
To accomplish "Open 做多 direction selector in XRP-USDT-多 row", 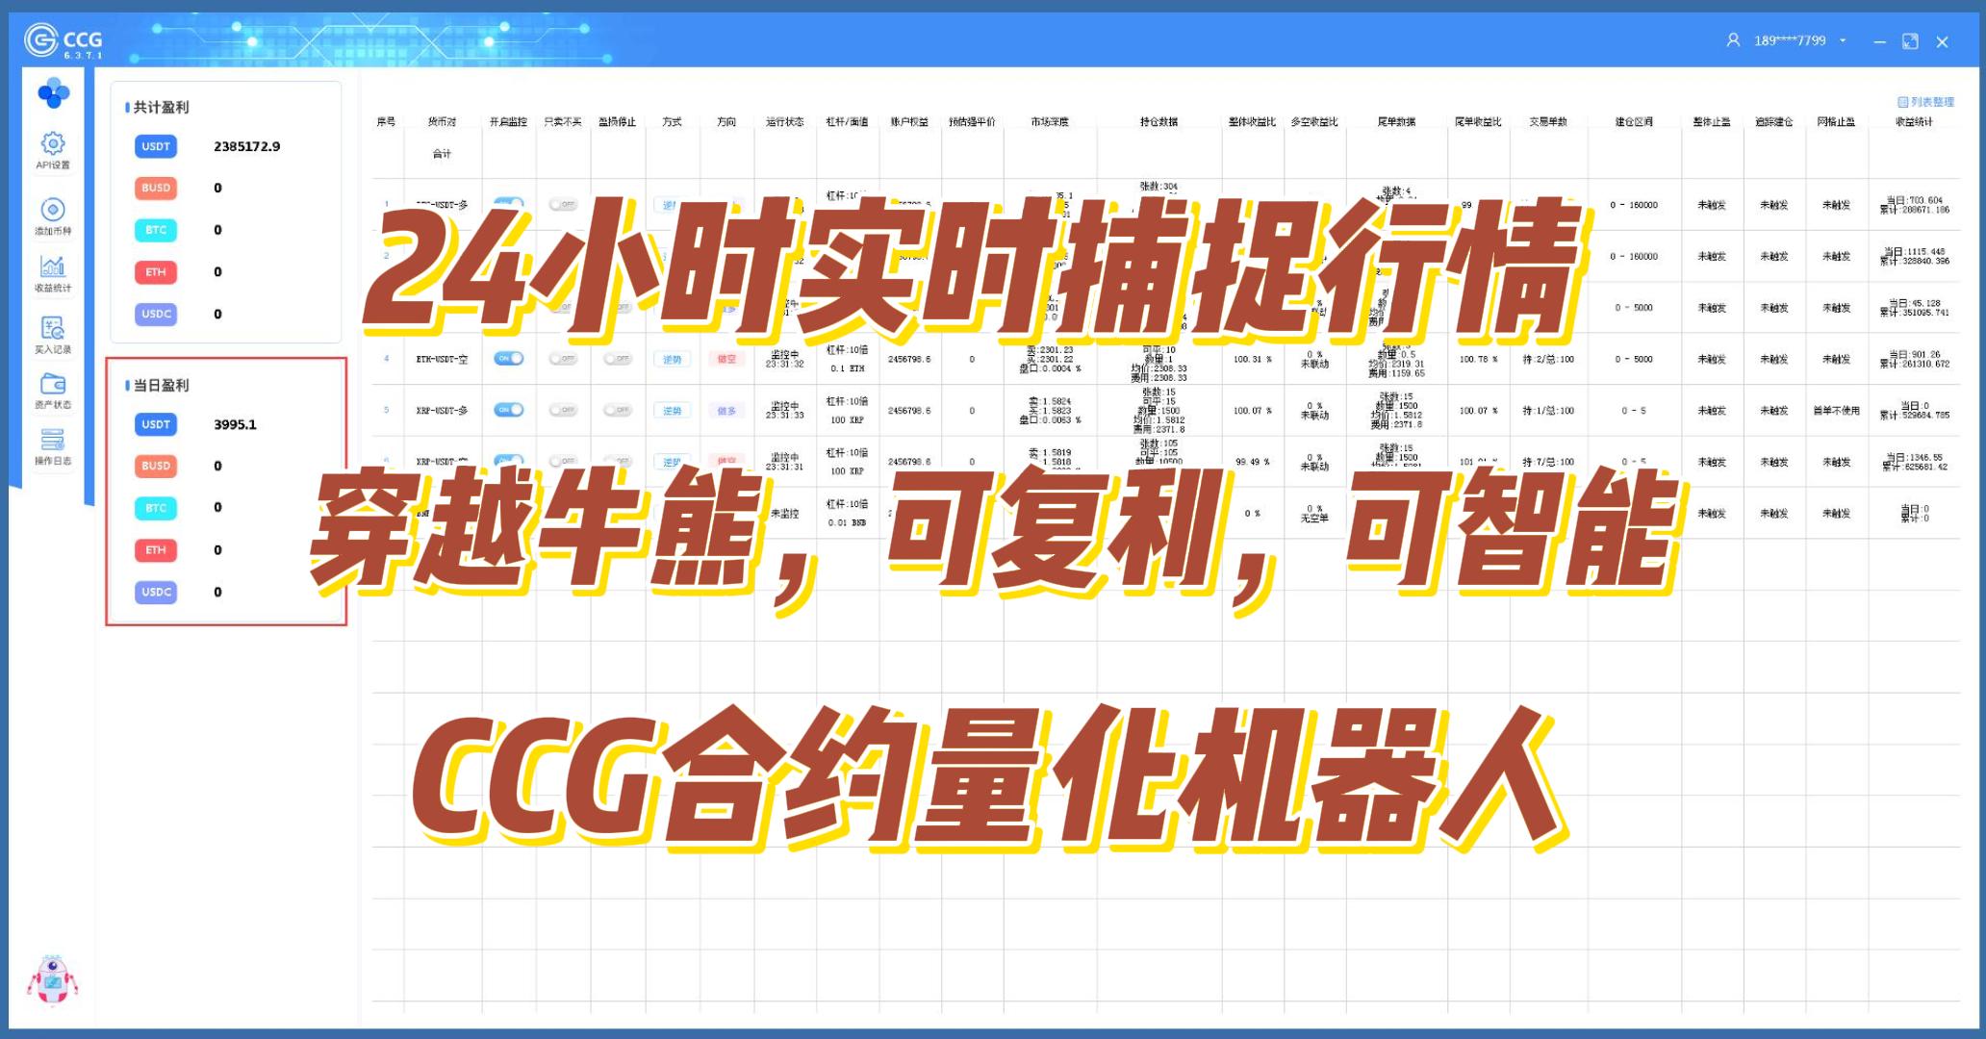I will (x=726, y=410).
